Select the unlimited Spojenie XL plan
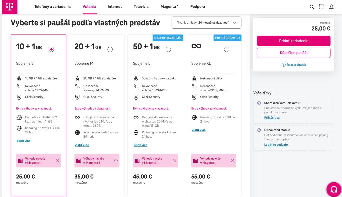Image resolution: width=342 pixels, height=197 pixels. pyautogui.click(x=227, y=49)
